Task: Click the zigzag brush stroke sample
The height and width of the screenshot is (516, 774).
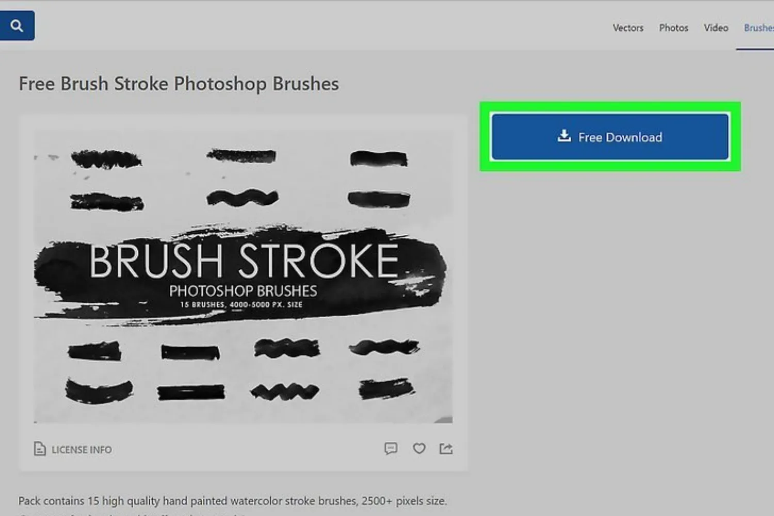Action: point(284,391)
